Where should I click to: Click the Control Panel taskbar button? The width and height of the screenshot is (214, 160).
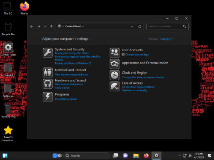coord(156,156)
